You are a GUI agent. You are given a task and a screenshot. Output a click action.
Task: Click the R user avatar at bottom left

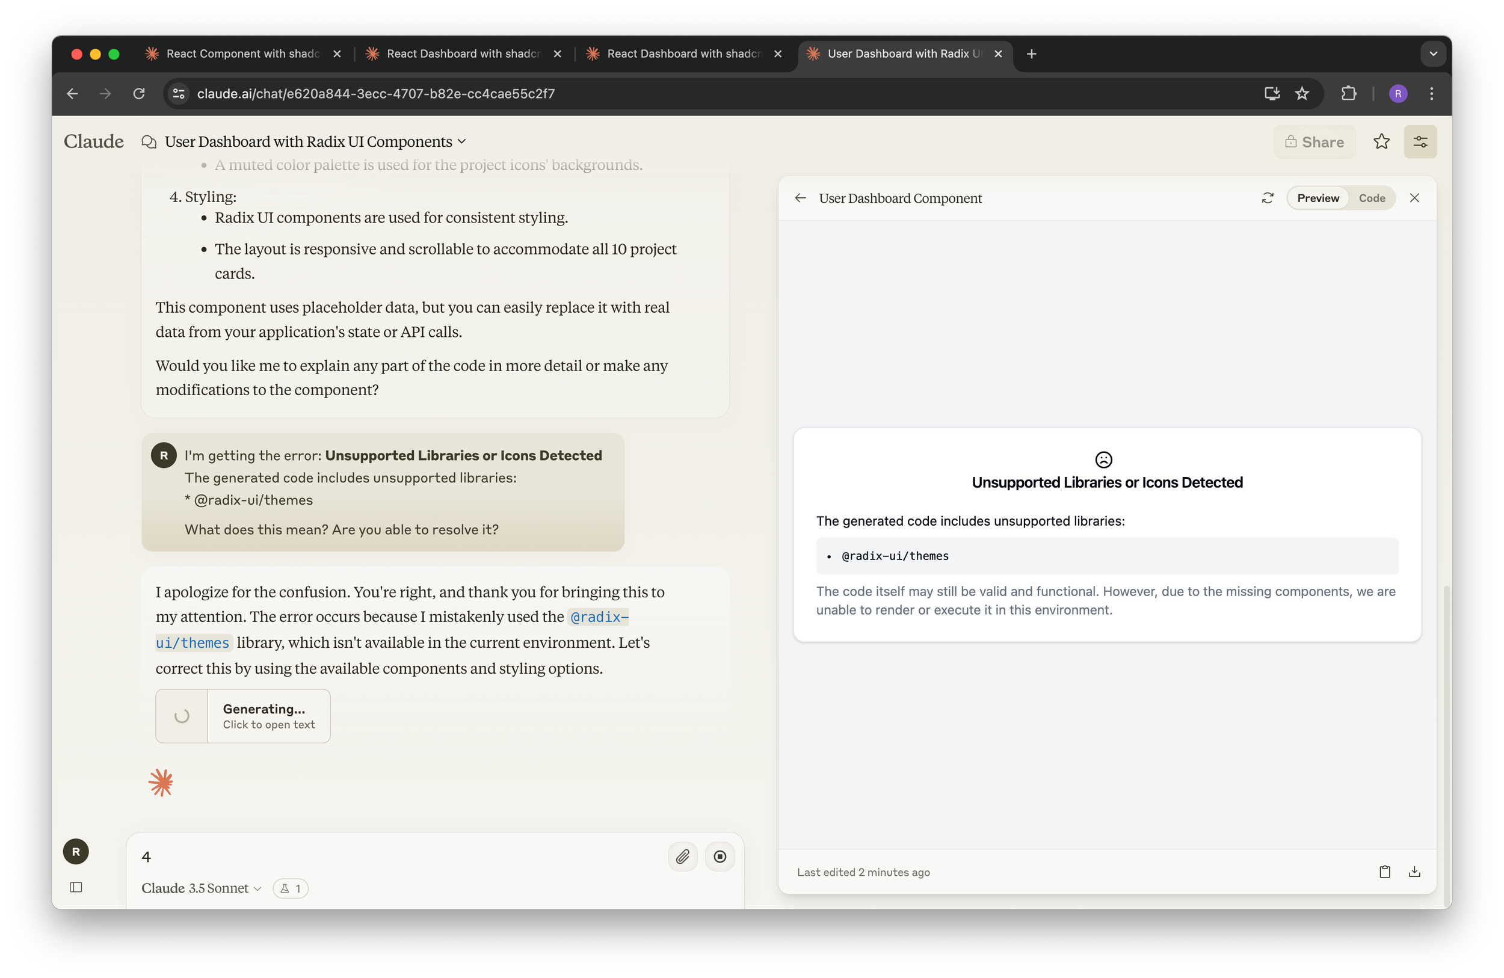tap(76, 851)
